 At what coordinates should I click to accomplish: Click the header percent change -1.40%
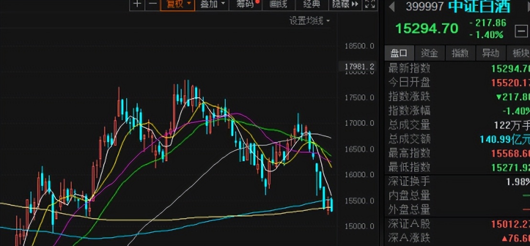[x=486, y=34]
